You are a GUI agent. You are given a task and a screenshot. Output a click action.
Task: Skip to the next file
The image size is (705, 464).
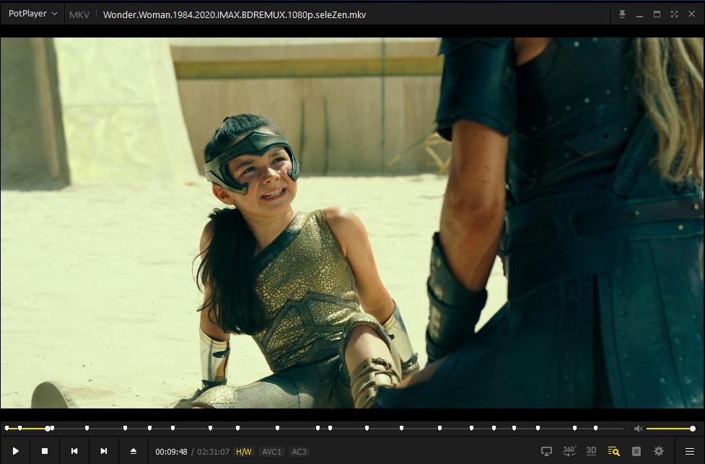click(104, 451)
